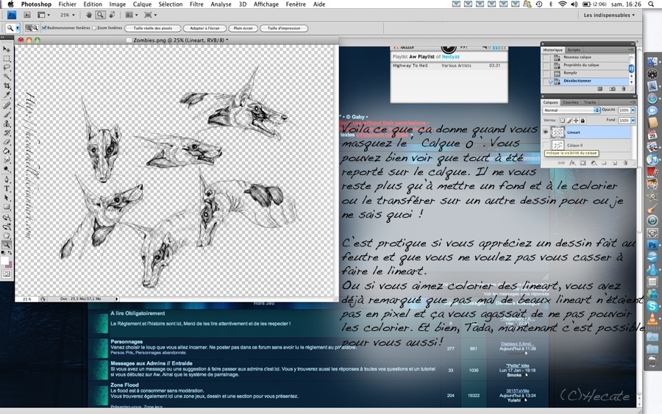Select the Paint Bucket tool
Viewport: 662px width, 414px height.
click(7, 151)
